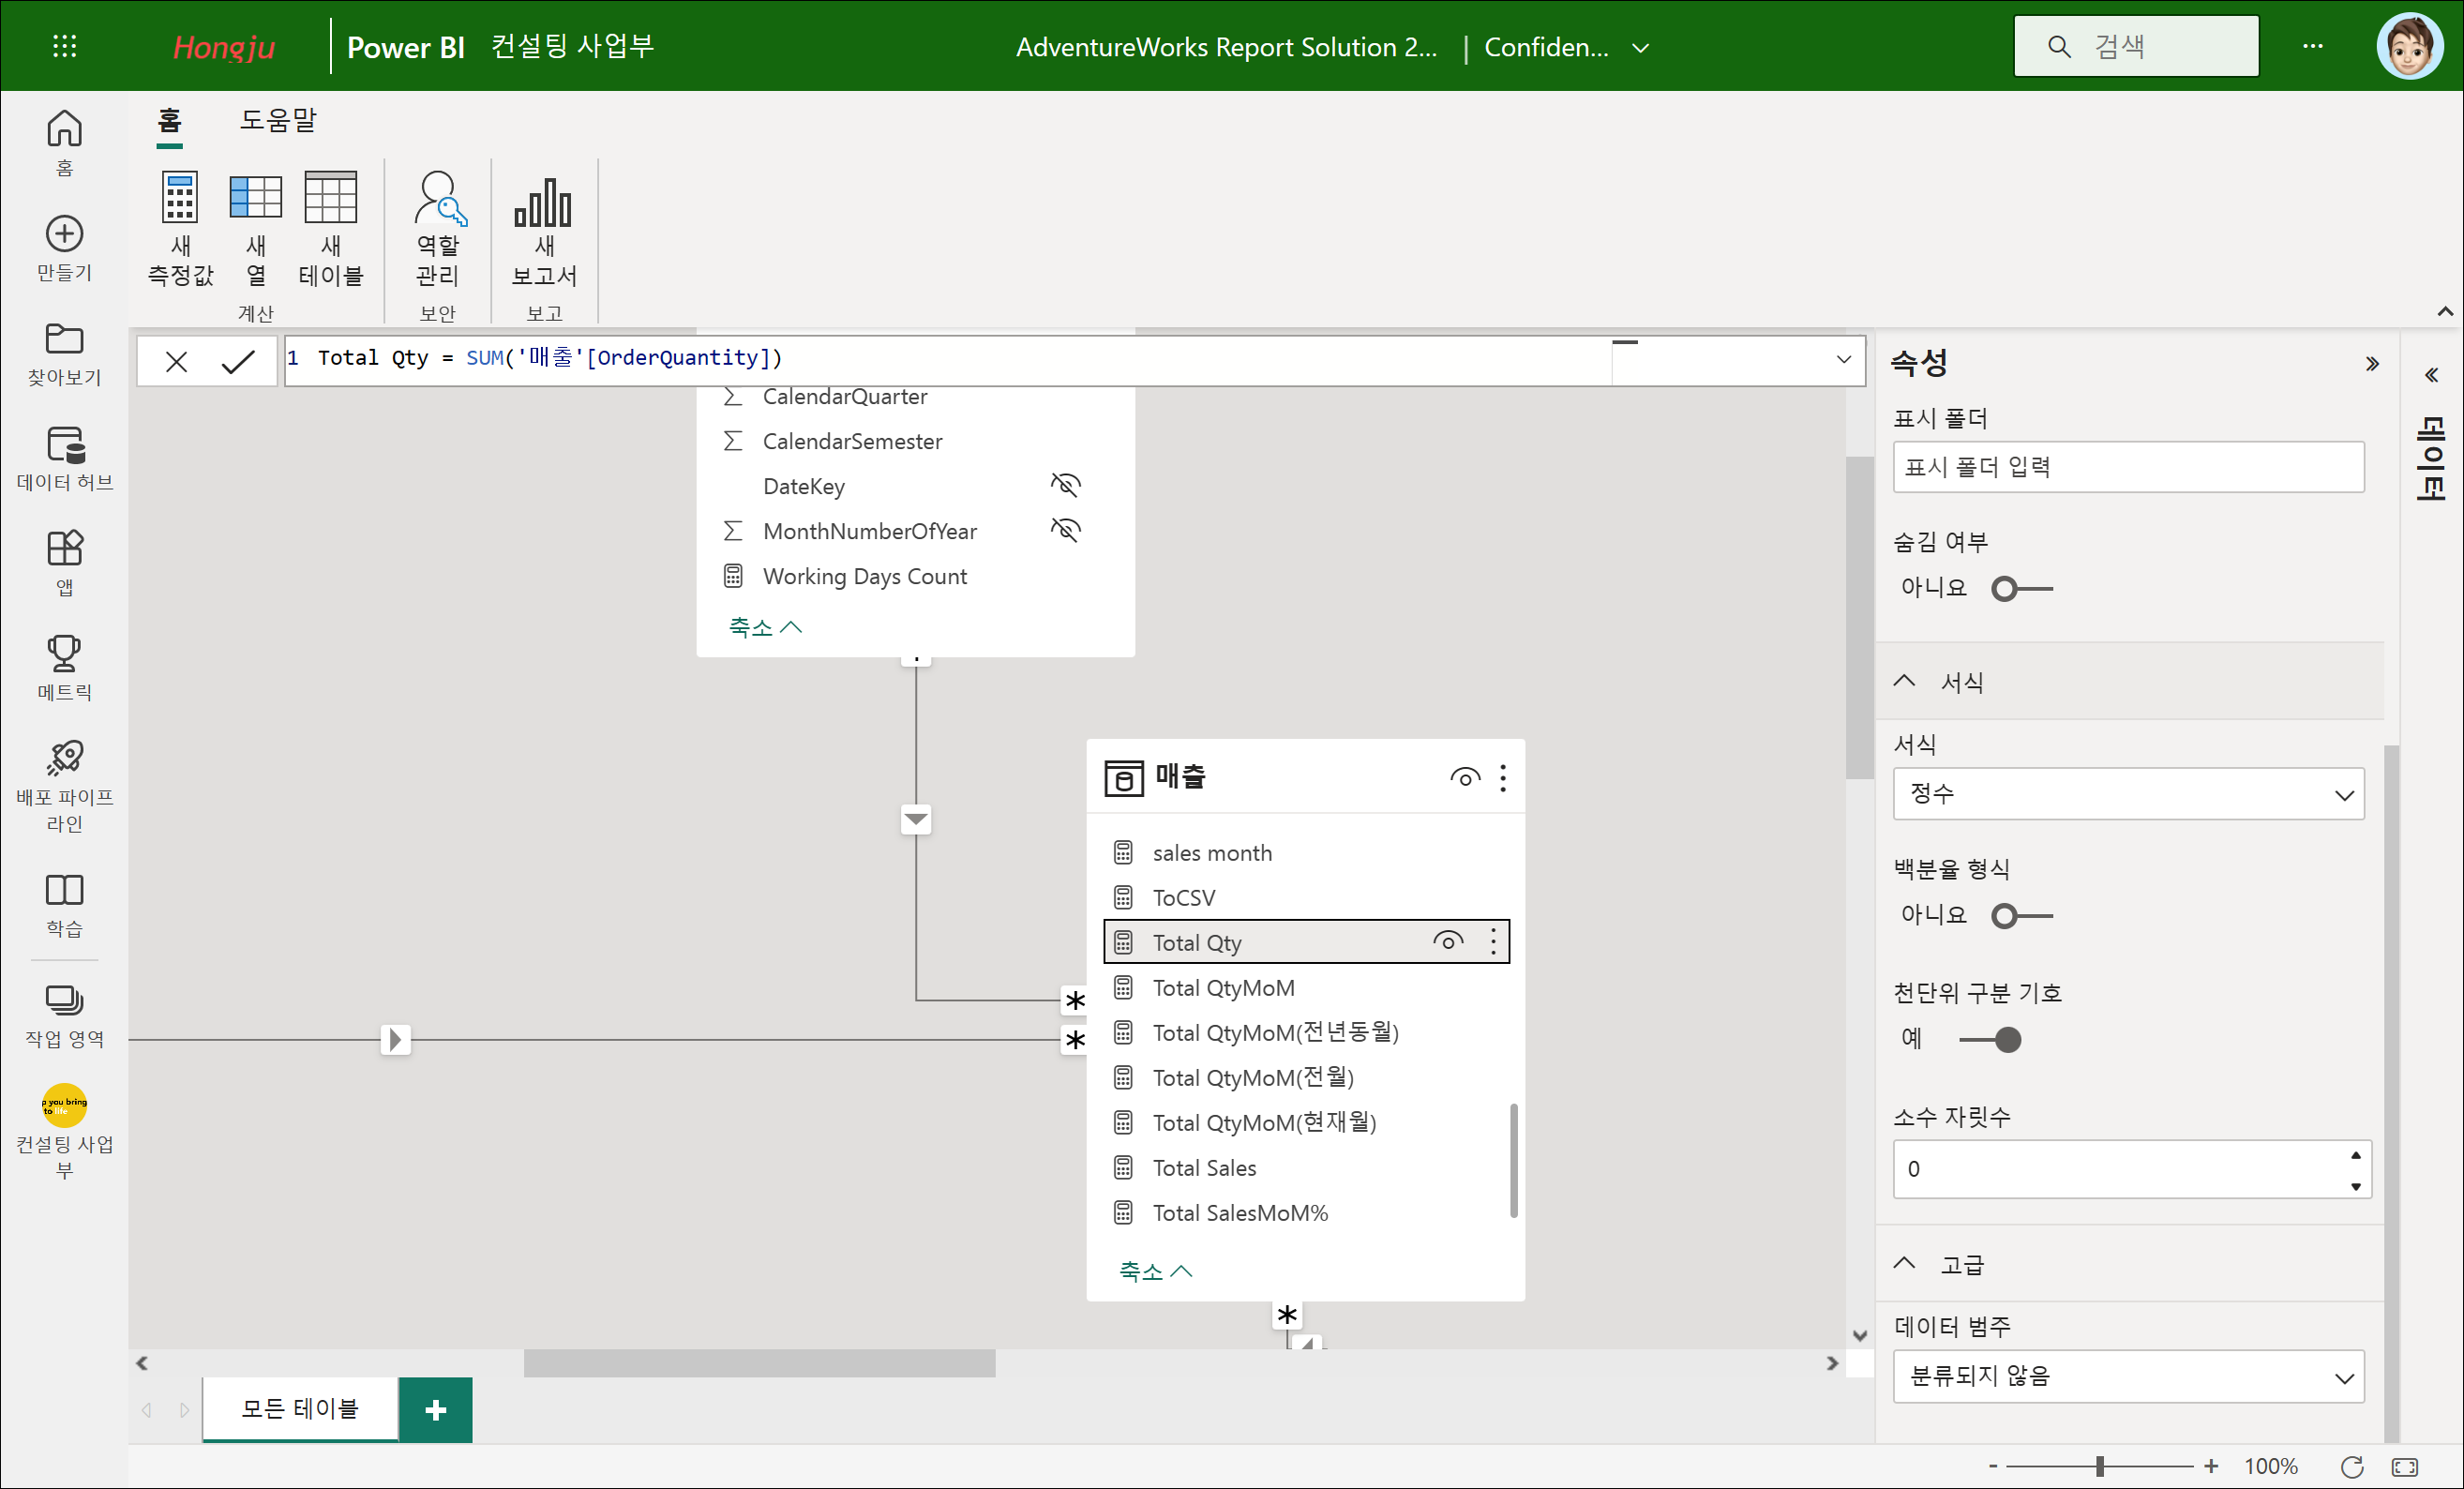2464x1489 pixels.
Task: Click the display folder (표시 폴더) input field
Action: 2127,467
